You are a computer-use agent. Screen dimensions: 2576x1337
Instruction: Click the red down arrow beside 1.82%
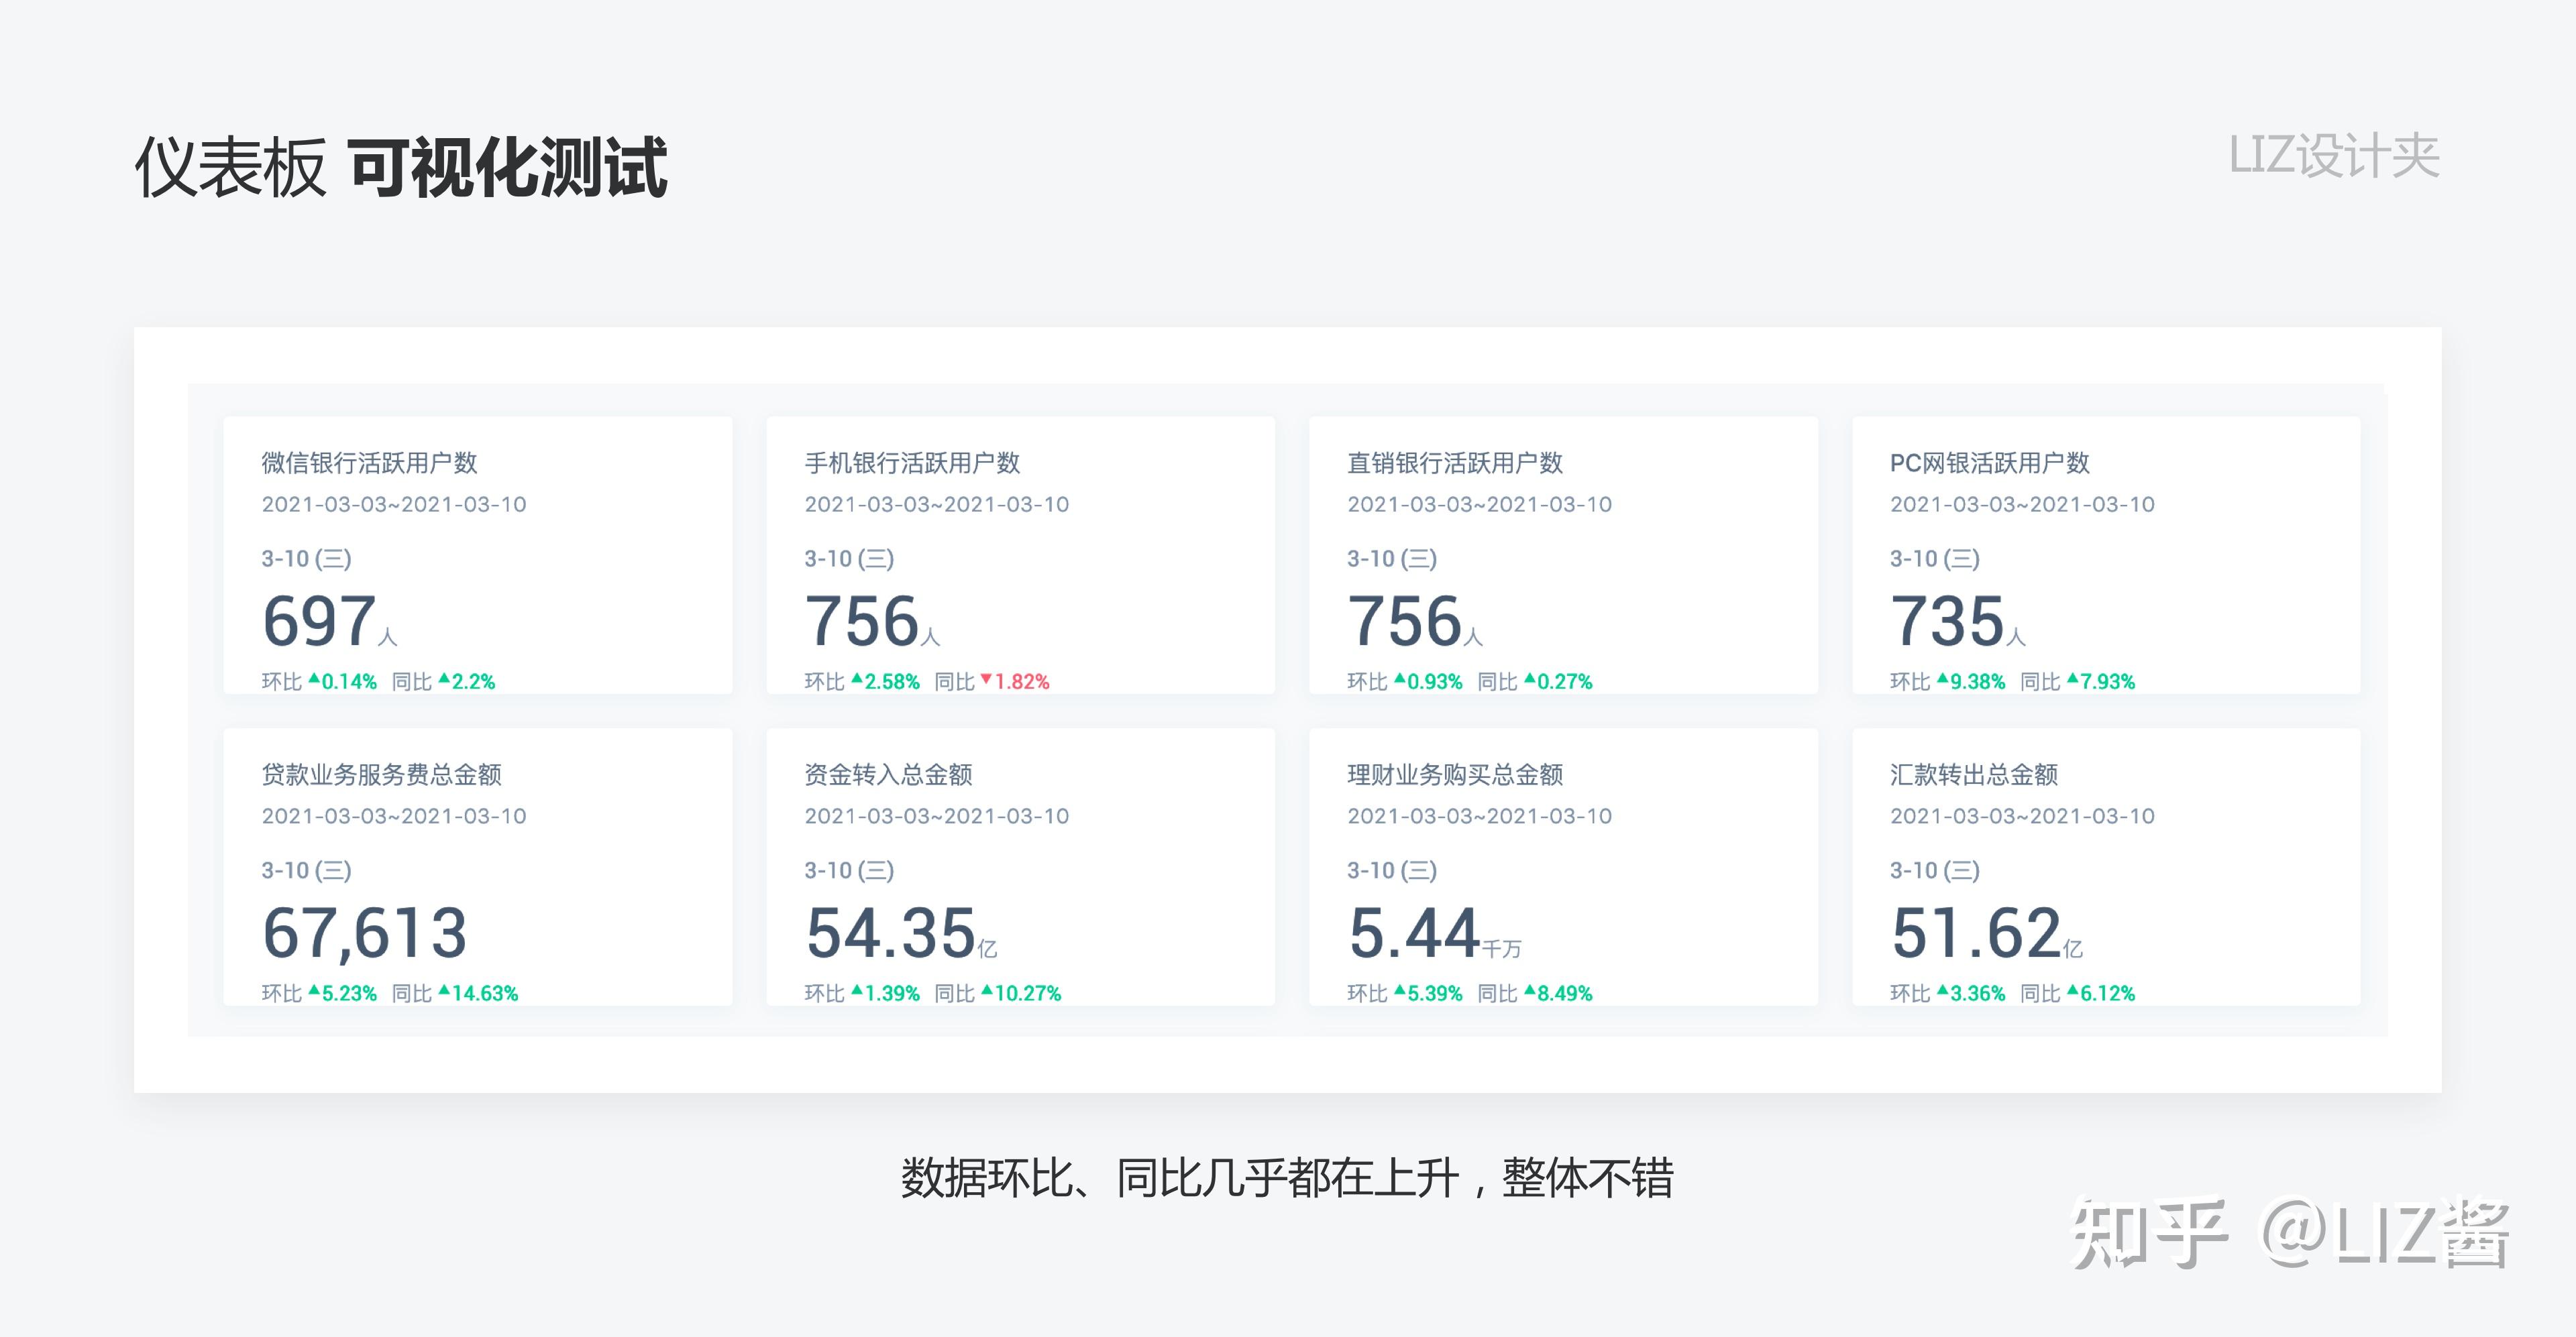[986, 679]
